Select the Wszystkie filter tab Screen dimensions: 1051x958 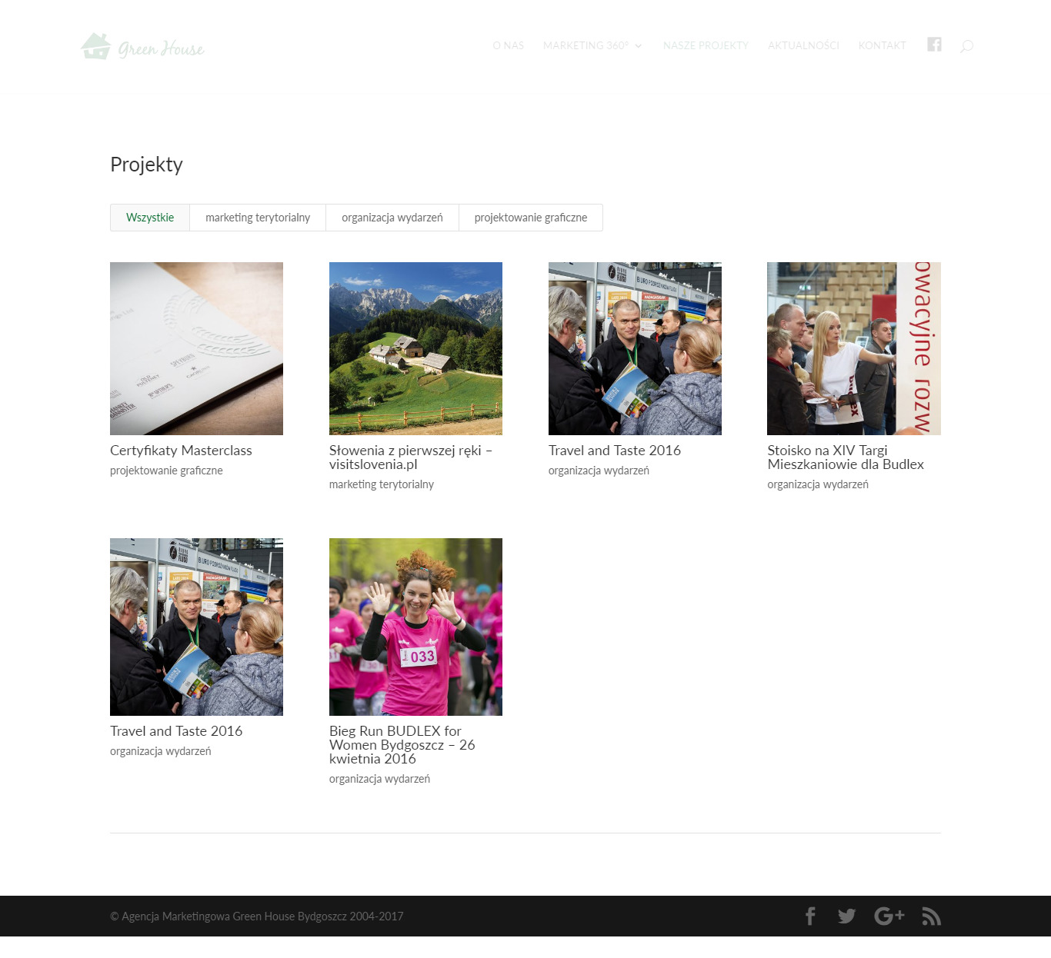click(x=150, y=218)
